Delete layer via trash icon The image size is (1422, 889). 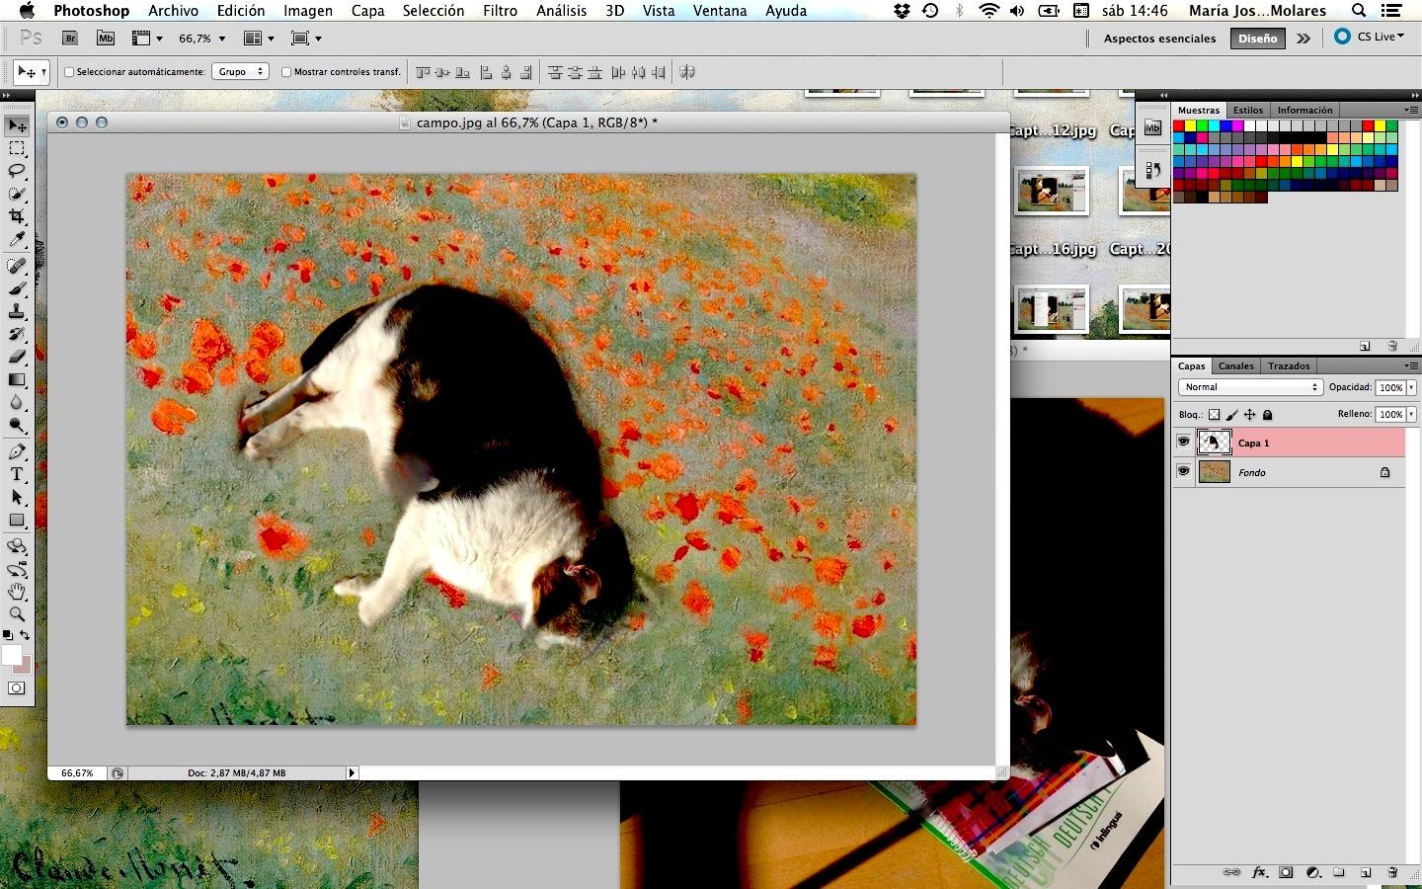pos(1392,873)
